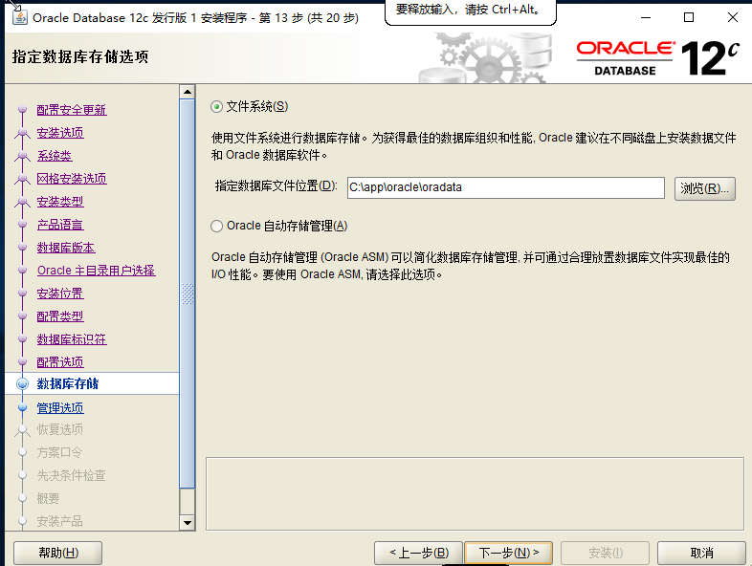Go back with 上一步(B) button
Viewport: 752px width, 566px height.
[x=418, y=553]
